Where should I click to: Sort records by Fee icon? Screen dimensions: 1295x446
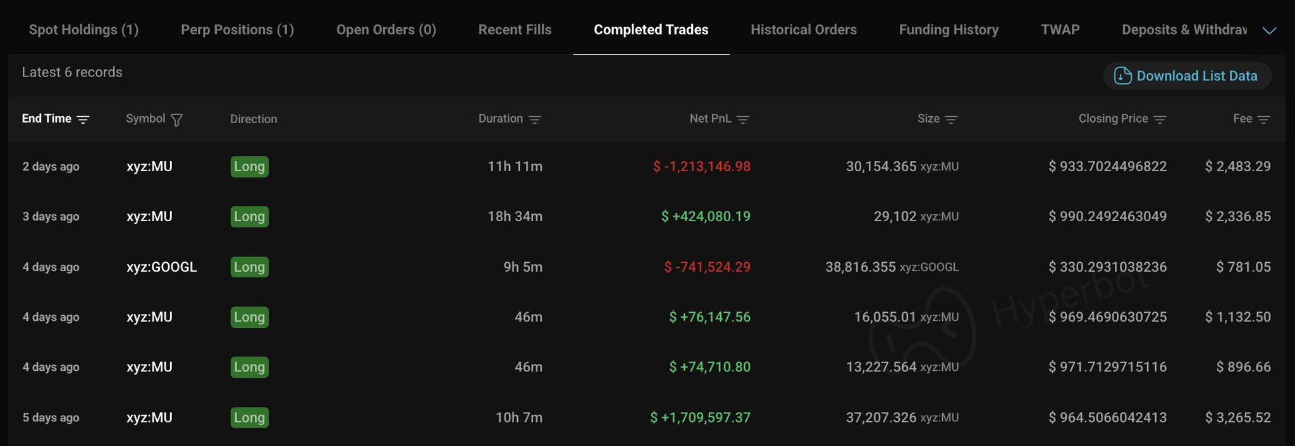pyautogui.click(x=1263, y=119)
